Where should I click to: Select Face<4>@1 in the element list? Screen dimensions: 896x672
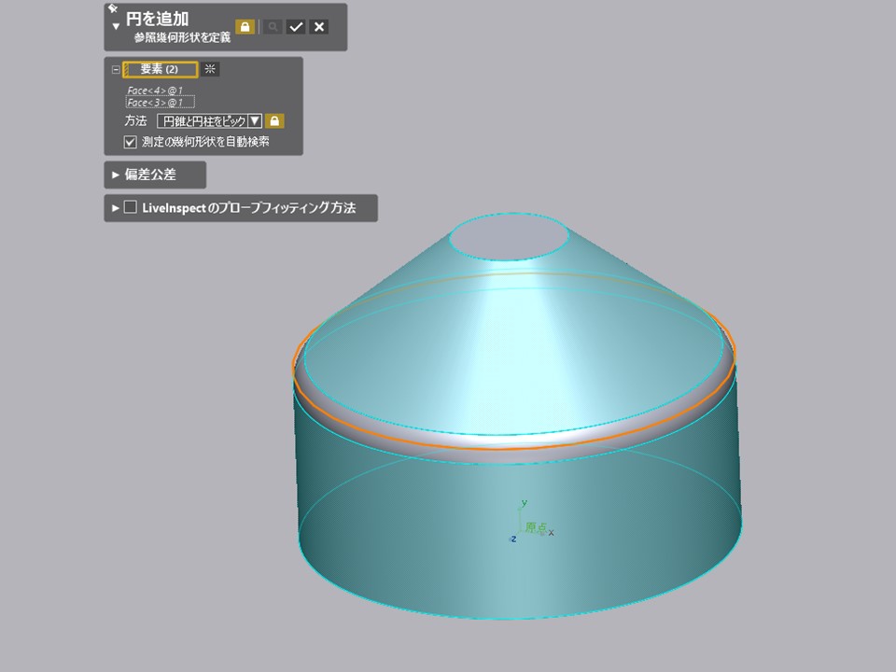pos(155,91)
